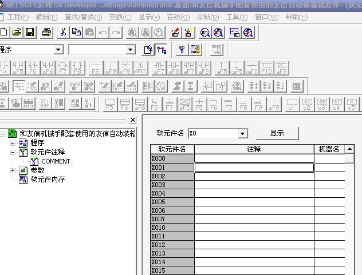This screenshot has width=362, height=275.
Task: Expand the 参数 tree node
Action: click(13, 170)
